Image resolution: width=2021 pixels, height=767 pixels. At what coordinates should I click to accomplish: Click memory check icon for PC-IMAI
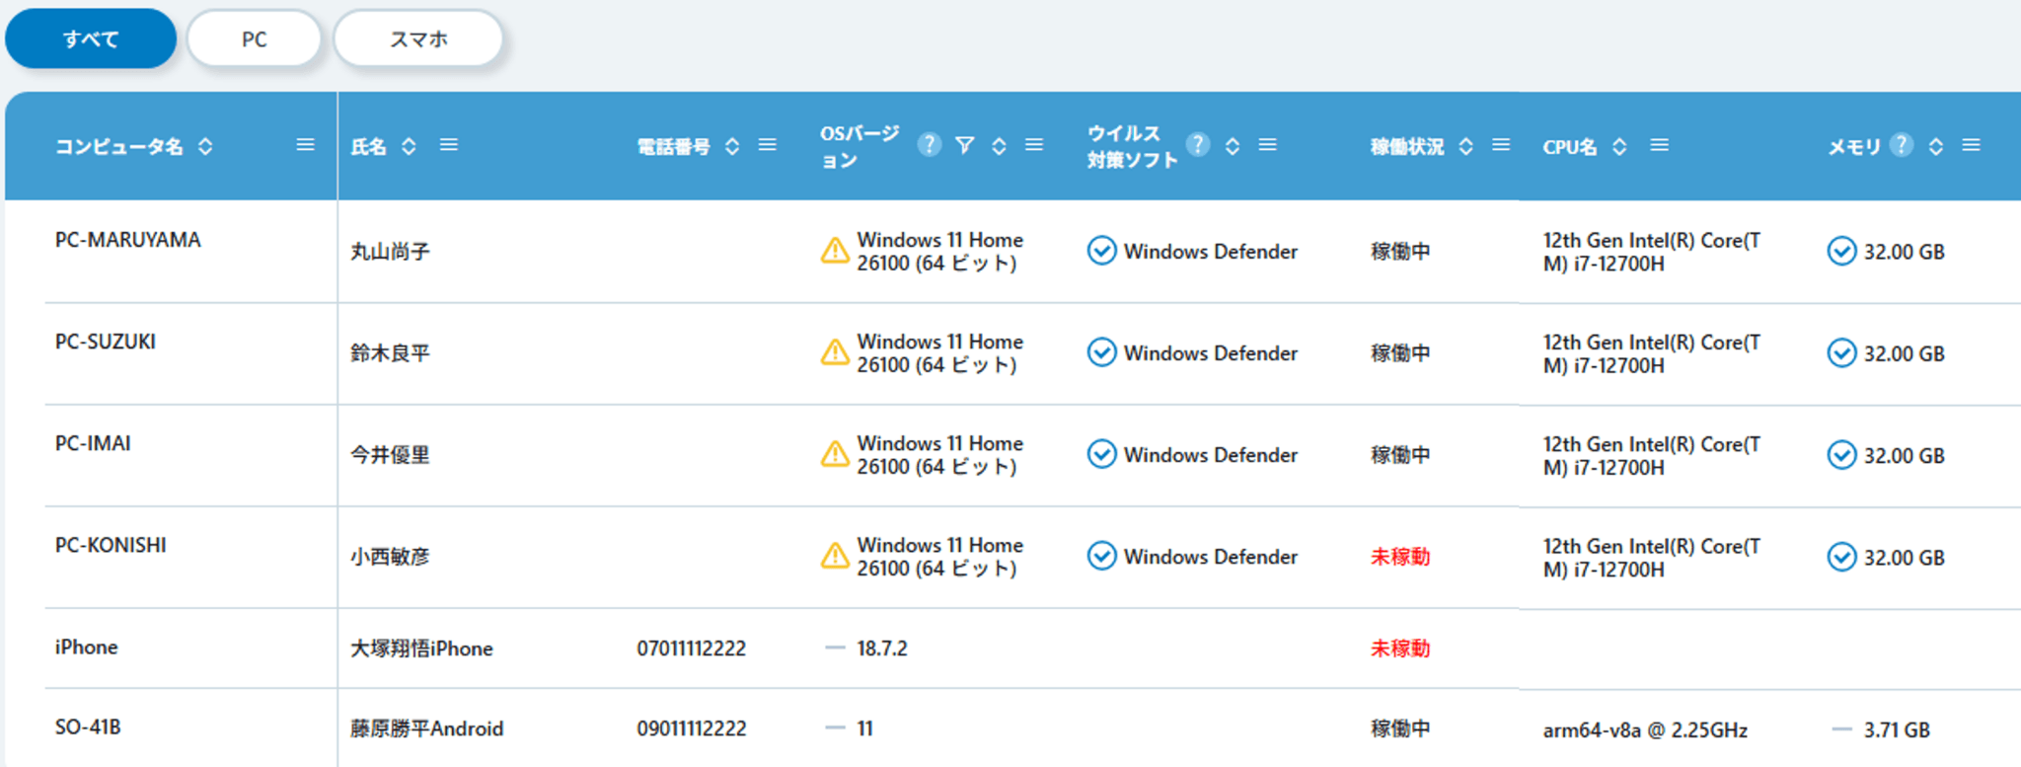tap(1841, 455)
